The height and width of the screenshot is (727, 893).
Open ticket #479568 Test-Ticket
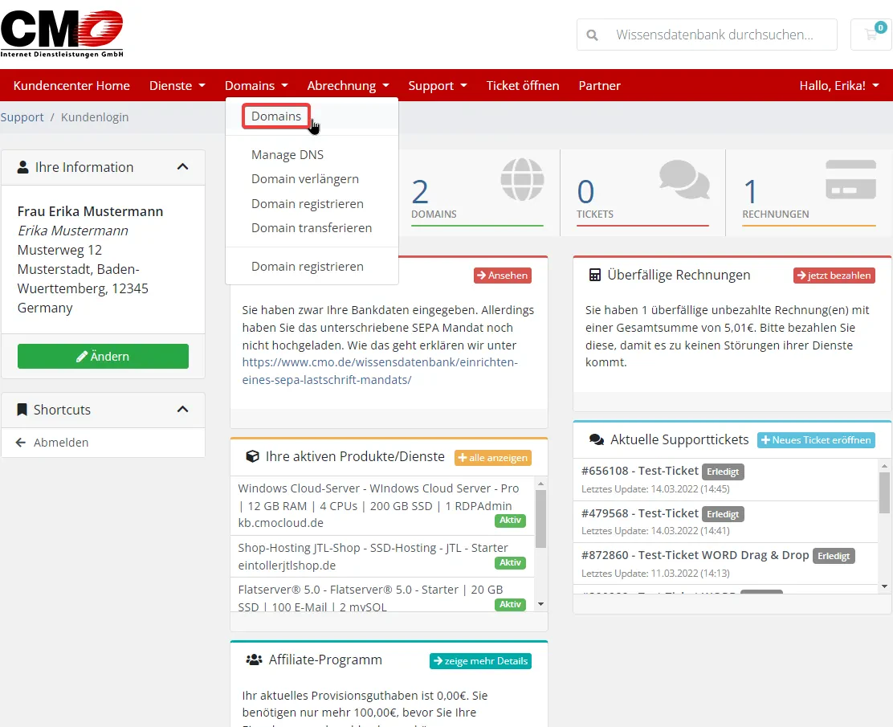click(x=639, y=513)
